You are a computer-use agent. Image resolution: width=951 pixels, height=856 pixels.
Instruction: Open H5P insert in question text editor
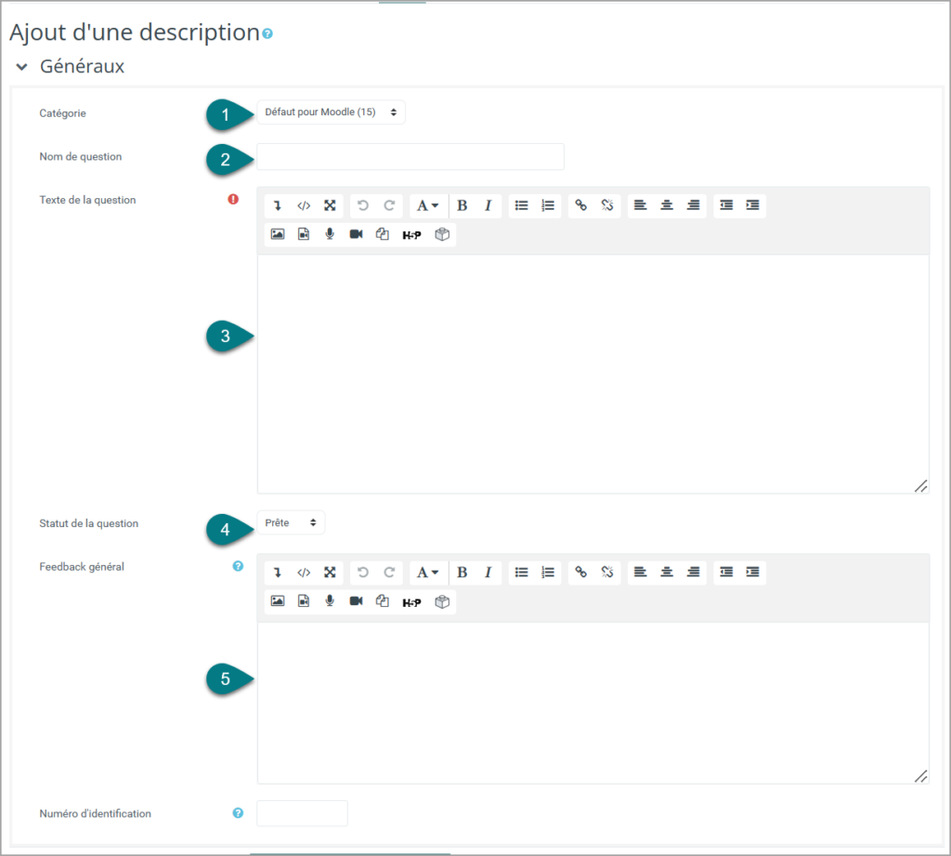click(411, 234)
